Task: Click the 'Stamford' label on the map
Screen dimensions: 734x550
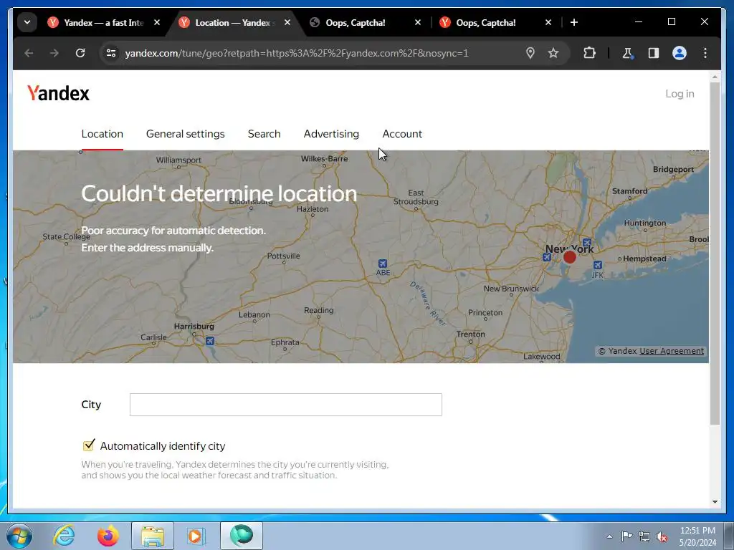Action: [629, 190]
